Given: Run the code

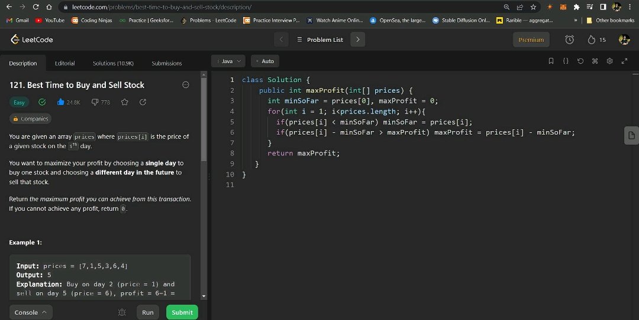Looking at the screenshot, I should 147,312.
